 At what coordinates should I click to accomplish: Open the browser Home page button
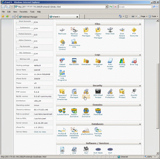click(x=120, y=16)
